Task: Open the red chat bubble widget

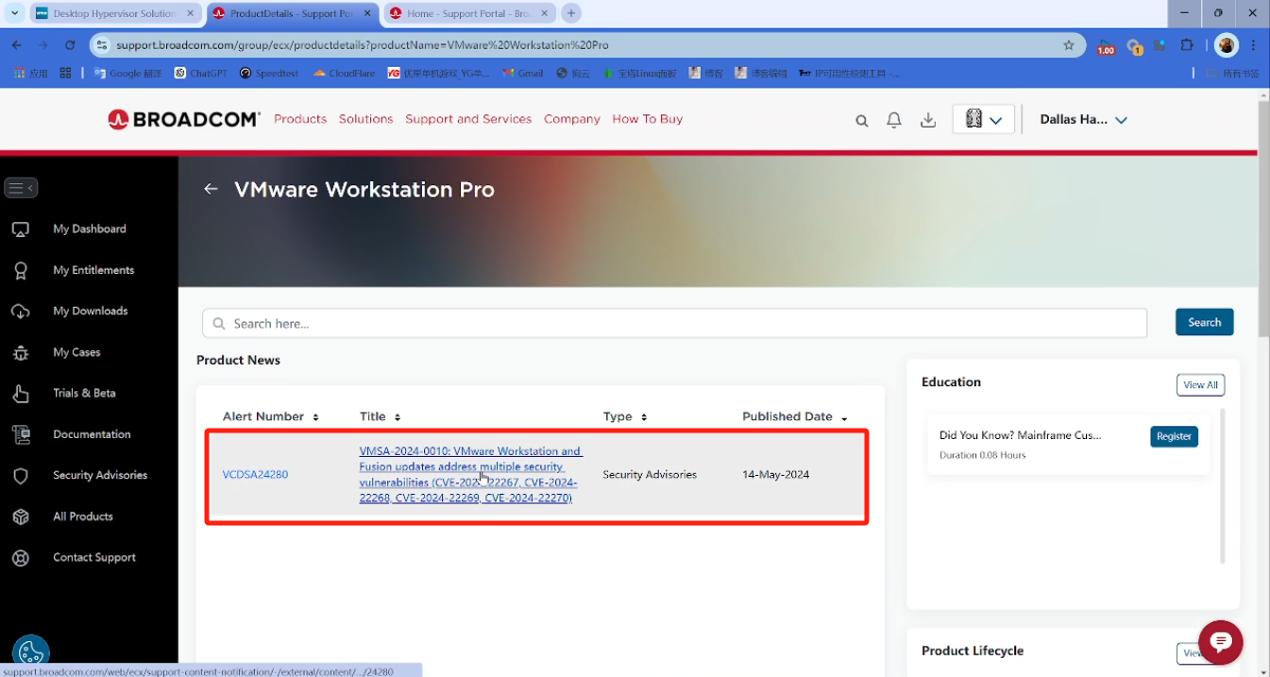Action: click(x=1220, y=642)
